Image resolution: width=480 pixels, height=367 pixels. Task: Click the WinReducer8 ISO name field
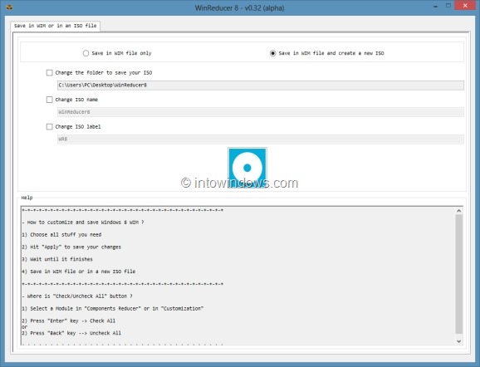coord(261,112)
